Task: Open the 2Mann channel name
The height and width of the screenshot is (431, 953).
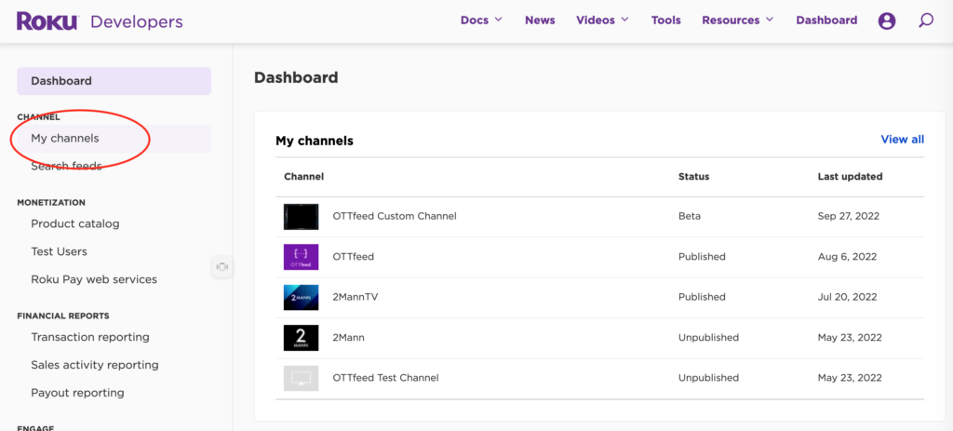Action: [x=348, y=337]
